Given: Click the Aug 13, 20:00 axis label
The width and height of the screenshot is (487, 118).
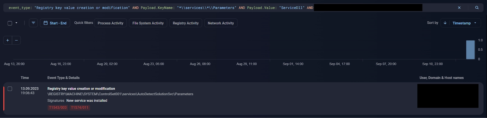Looking at the screenshot, I should (14, 64).
